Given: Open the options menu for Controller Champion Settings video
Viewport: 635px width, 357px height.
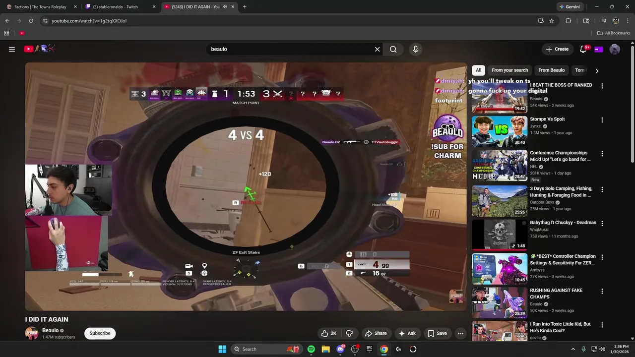Looking at the screenshot, I should (602, 257).
